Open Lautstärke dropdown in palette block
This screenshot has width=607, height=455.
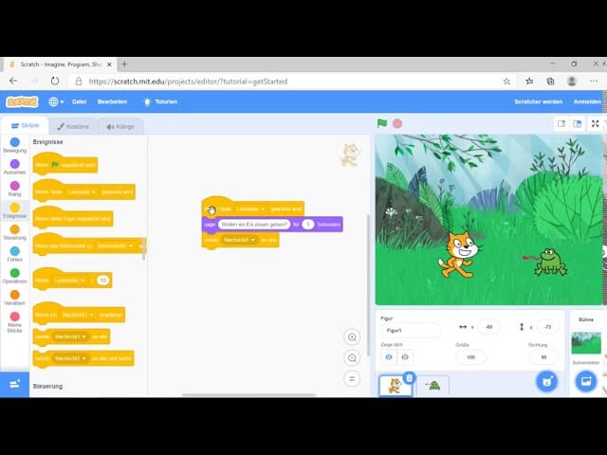pyautogui.click(x=69, y=281)
